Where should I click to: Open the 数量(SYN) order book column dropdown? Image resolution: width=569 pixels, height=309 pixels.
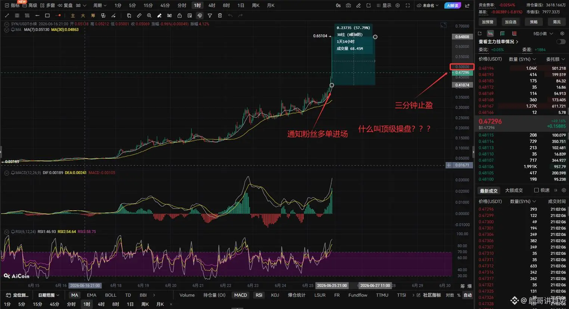point(522,59)
